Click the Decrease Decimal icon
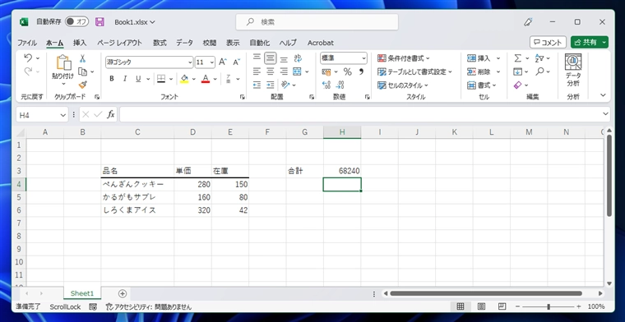The width and height of the screenshot is (625, 322). [340, 85]
